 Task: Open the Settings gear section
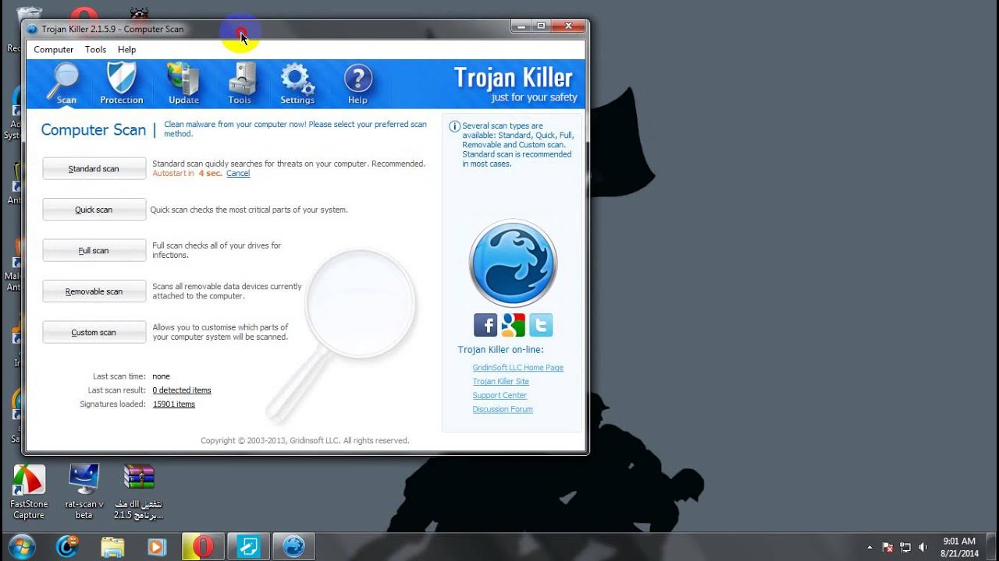tap(297, 83)
